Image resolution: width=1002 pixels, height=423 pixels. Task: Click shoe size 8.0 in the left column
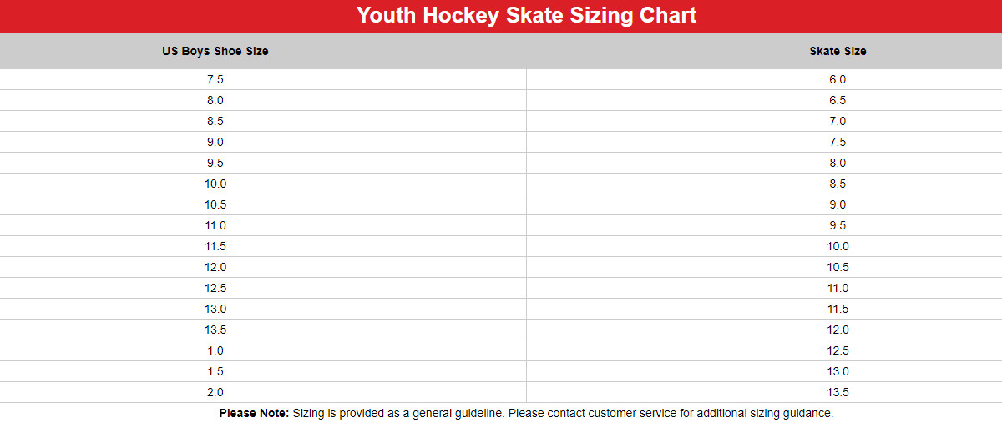pyautogui.click(x=215, y=100)
